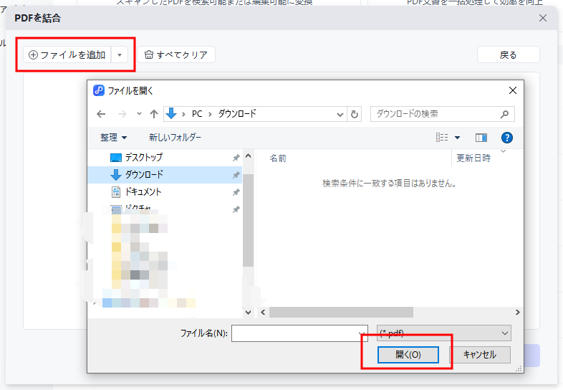Click the pin icon next to デスクトップ
The height and width of the screenshot is (390, 563).
(x=236, y=158)
